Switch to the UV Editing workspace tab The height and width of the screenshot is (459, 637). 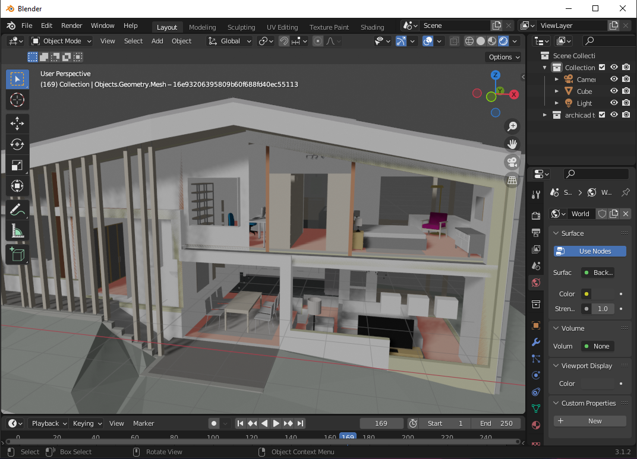282,27
